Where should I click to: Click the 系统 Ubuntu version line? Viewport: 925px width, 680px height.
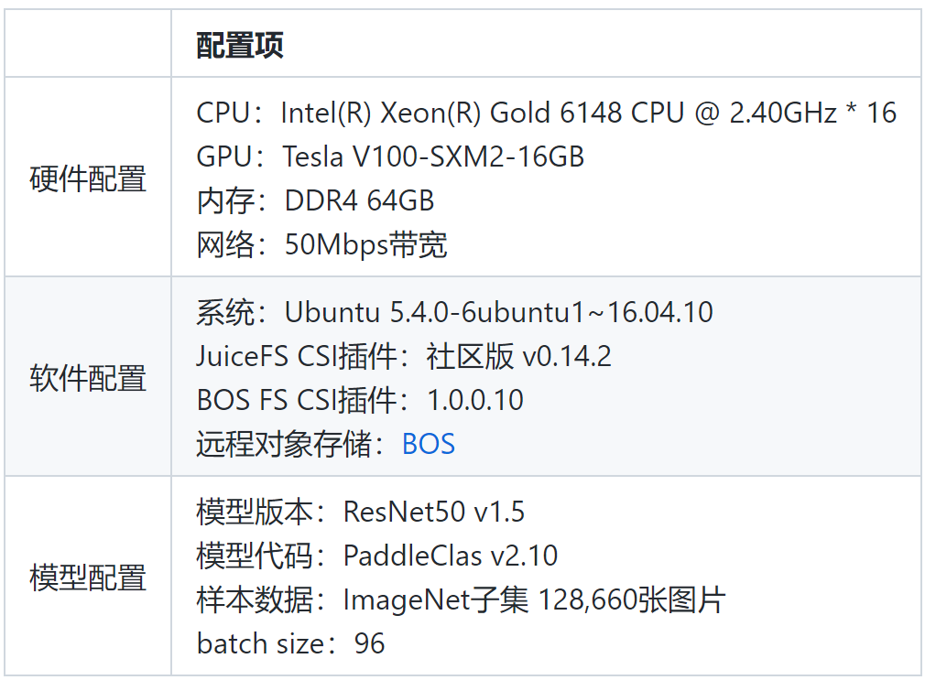(x=454, y=312)
